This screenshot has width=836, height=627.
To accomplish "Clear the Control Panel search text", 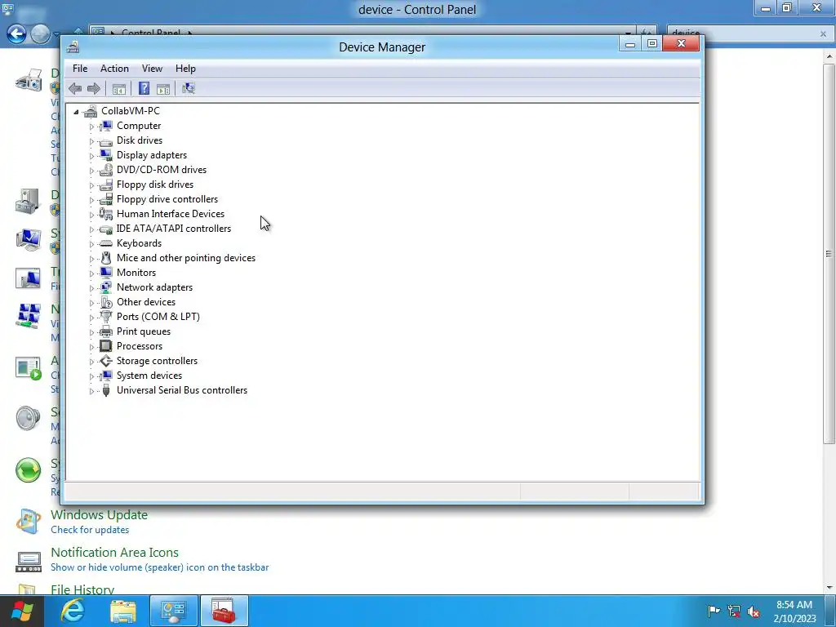I will 823,33.
